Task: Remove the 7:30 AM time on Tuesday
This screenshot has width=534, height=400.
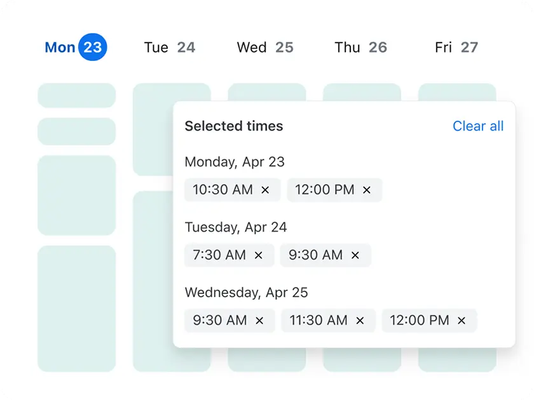Action: click(258, 255)
